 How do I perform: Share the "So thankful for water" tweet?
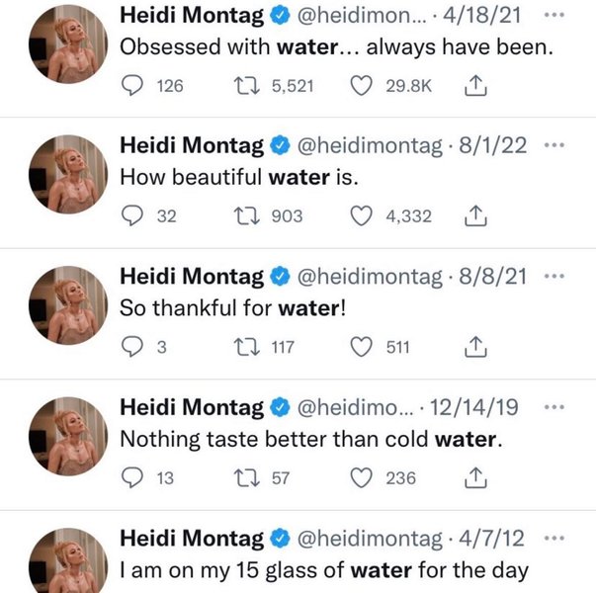tap(473, 347)
